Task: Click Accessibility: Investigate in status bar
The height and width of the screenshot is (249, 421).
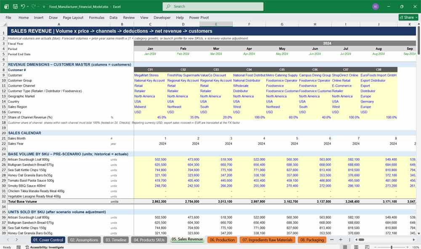Action: [x=45, y=247]
